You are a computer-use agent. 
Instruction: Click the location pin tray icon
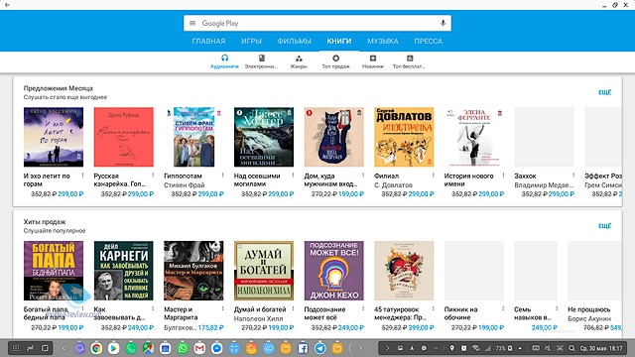[452, 348]
